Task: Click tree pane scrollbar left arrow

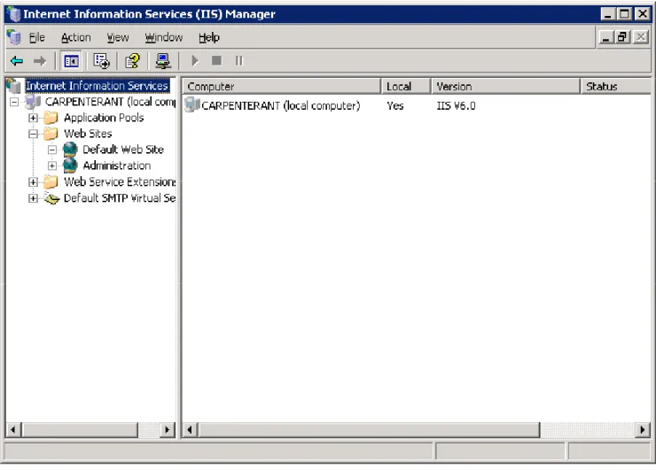Action: click(13, 429)
